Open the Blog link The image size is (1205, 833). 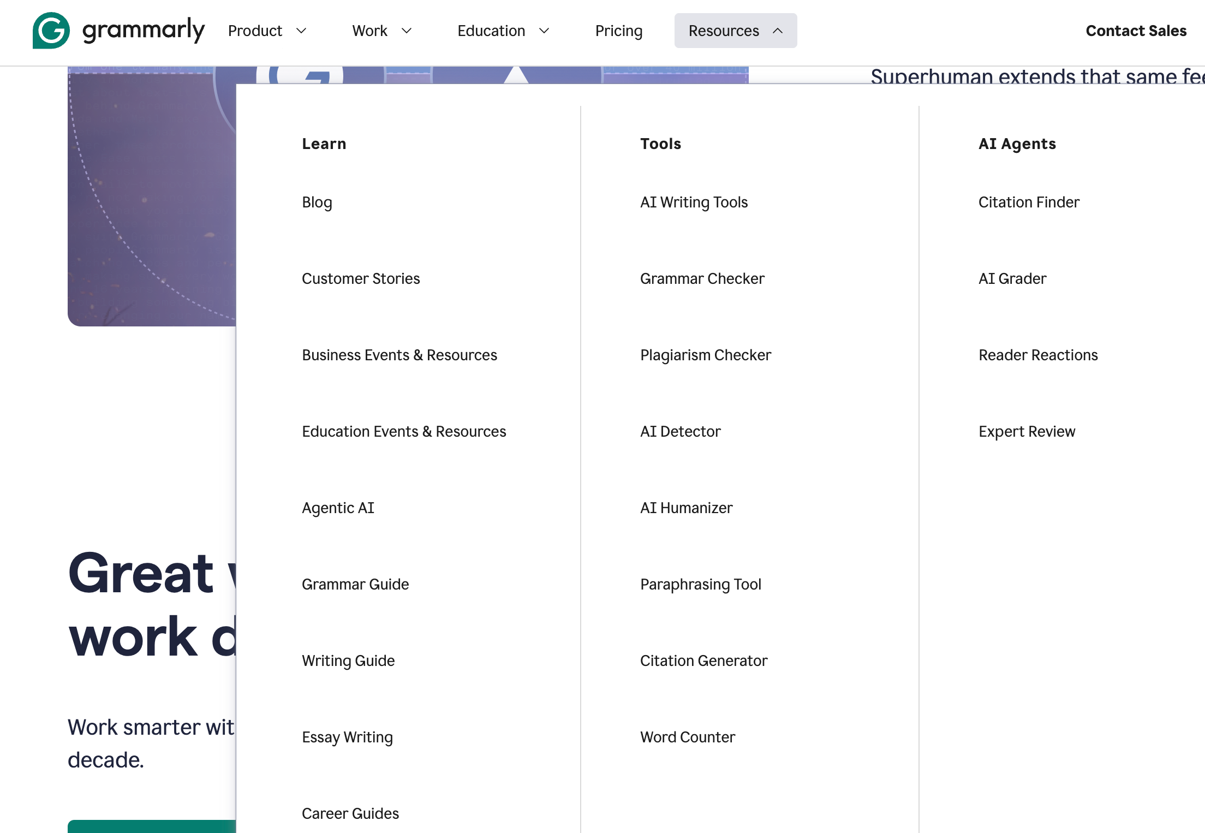coord(317,203)
